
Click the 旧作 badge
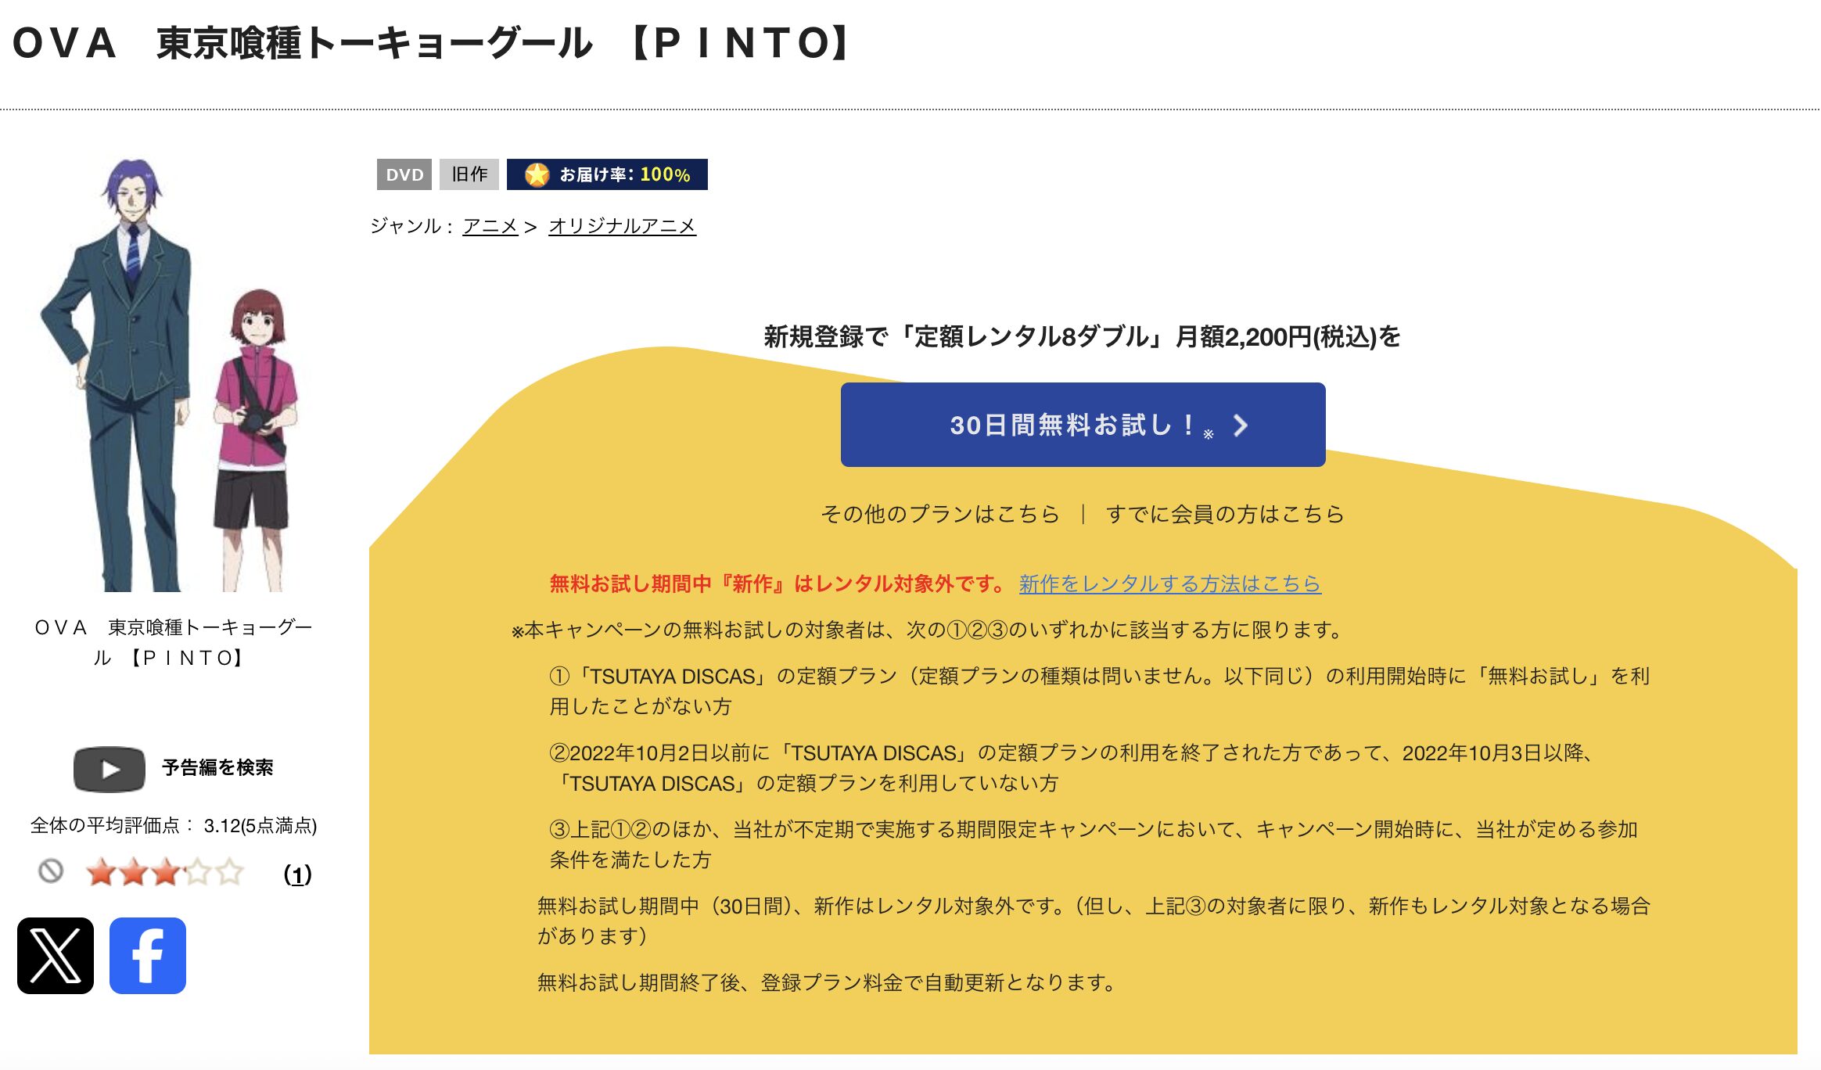pos(469,174)
